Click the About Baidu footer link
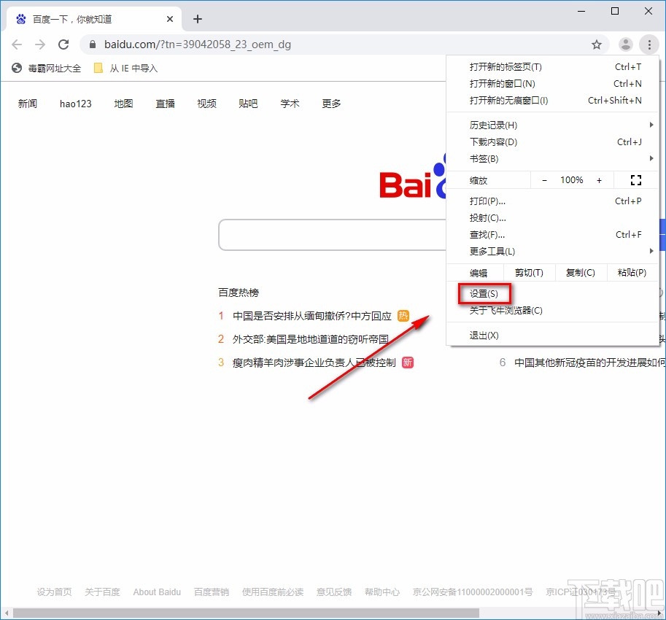Viewport: 666px width, 620px height. pyautogui.click(x=157, y=592)
